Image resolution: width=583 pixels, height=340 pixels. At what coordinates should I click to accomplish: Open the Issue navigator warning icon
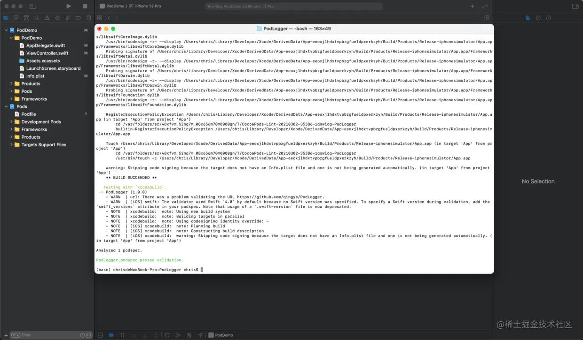tap(47, 18)
